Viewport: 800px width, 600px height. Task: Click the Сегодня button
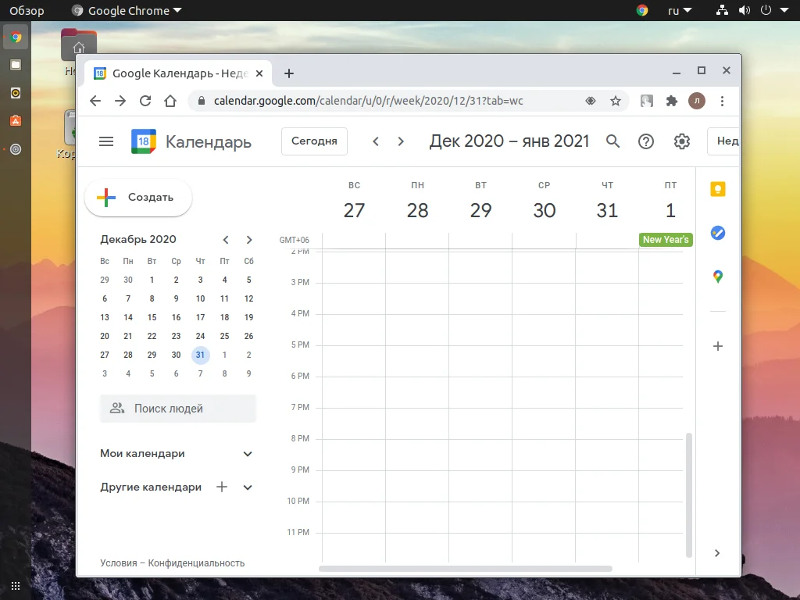[314, 141]
